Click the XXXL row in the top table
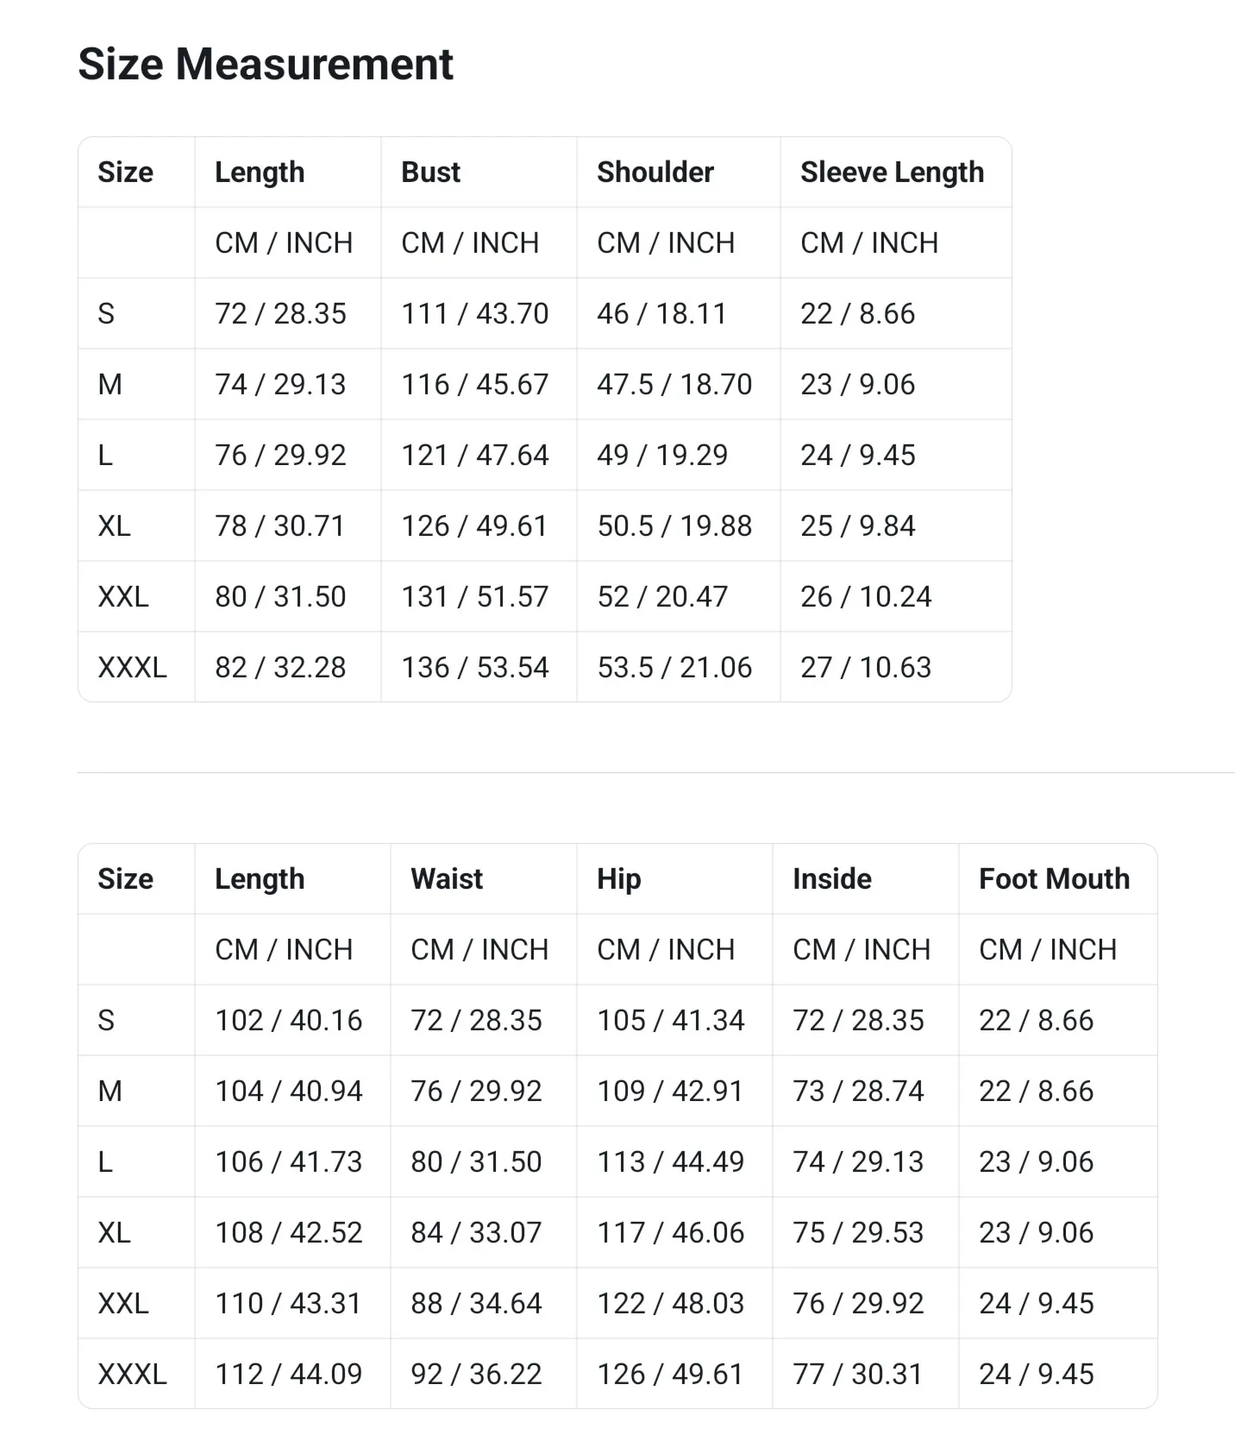This screenshot has width=1235, height=1429. [545, 667]
